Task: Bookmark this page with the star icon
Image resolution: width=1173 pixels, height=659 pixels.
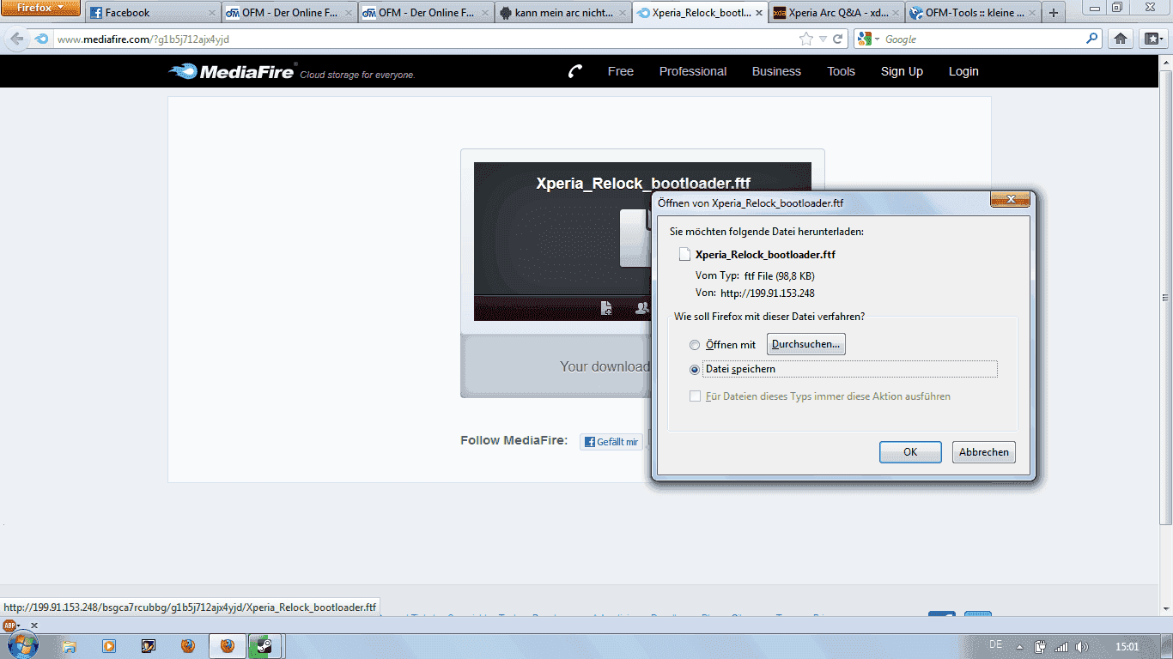Action: point(805,39)
